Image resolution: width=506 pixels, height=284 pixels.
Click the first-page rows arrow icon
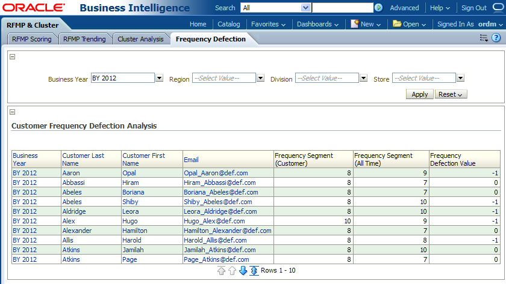pos(221,271)
